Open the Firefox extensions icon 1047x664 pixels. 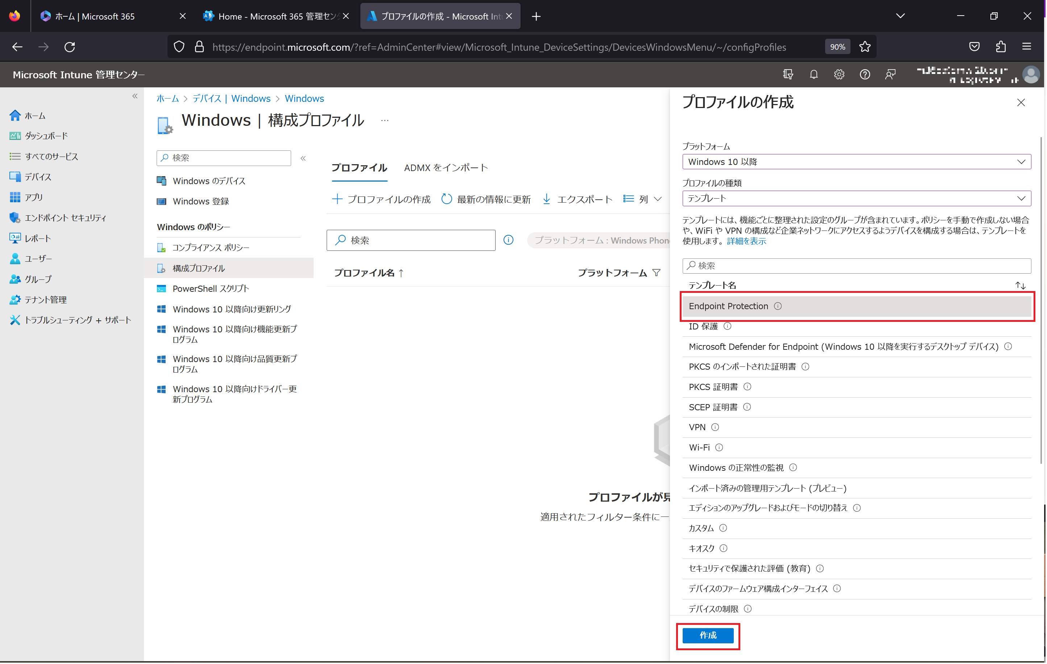click(1001, 46)
